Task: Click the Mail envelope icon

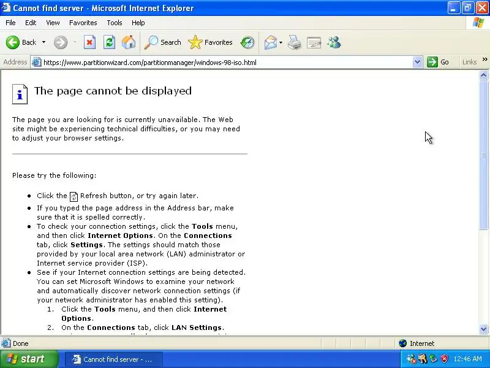Action: [x=270, y=42]
